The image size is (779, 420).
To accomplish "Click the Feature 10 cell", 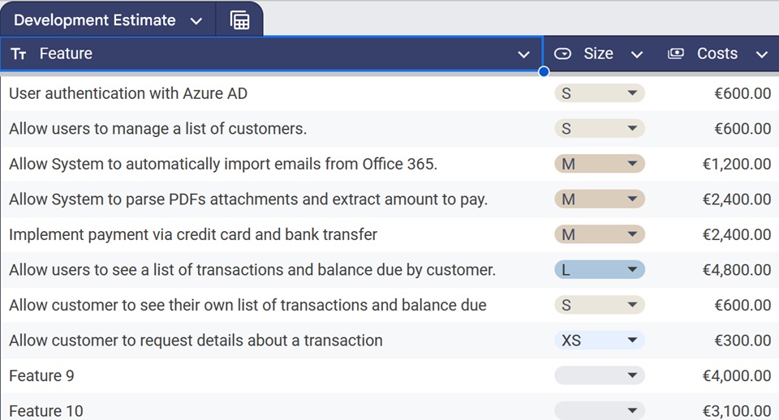I will point(46,411).
